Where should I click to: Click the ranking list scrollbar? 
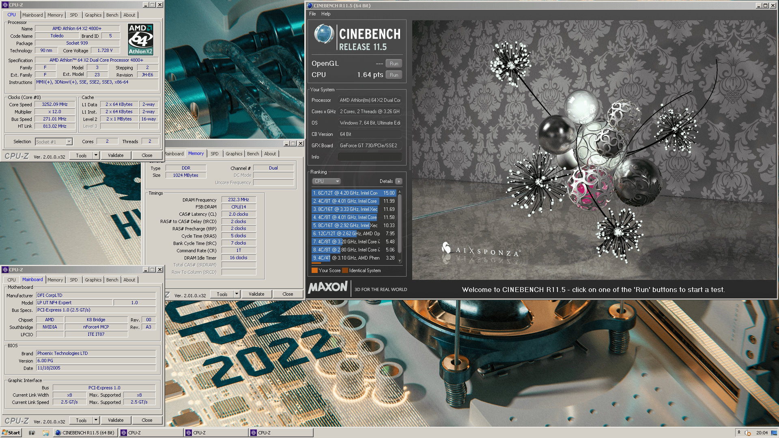pos(400,223)
